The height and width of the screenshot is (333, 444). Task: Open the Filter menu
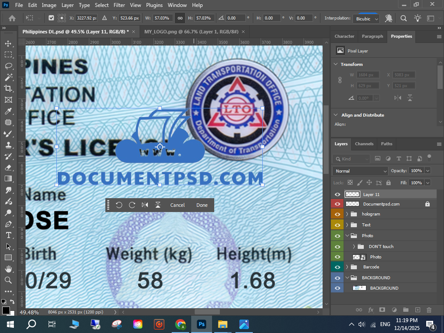coord(119,5)
